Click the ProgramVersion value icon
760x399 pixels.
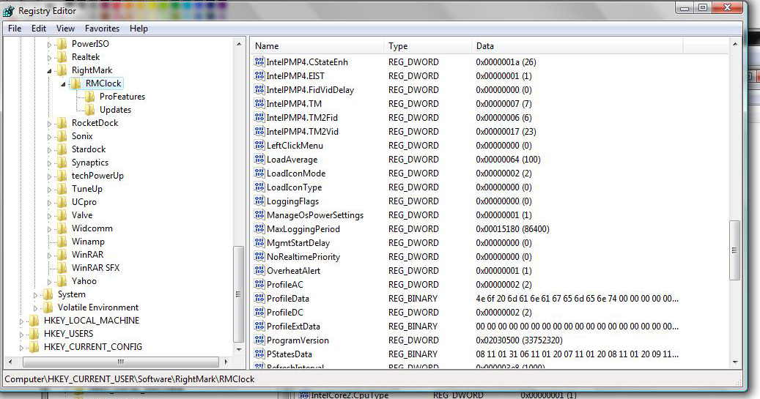pyautogui.click(x=259, y=340)
